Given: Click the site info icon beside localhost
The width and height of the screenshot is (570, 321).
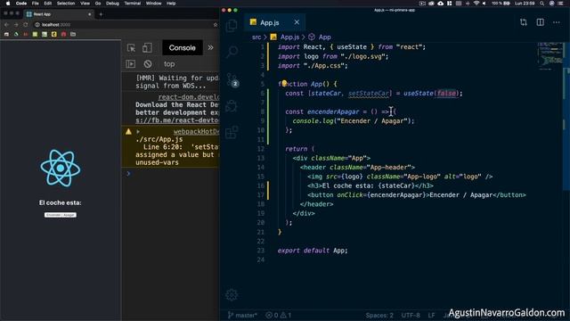Looking at the screenshot, I should click(37, 24).
